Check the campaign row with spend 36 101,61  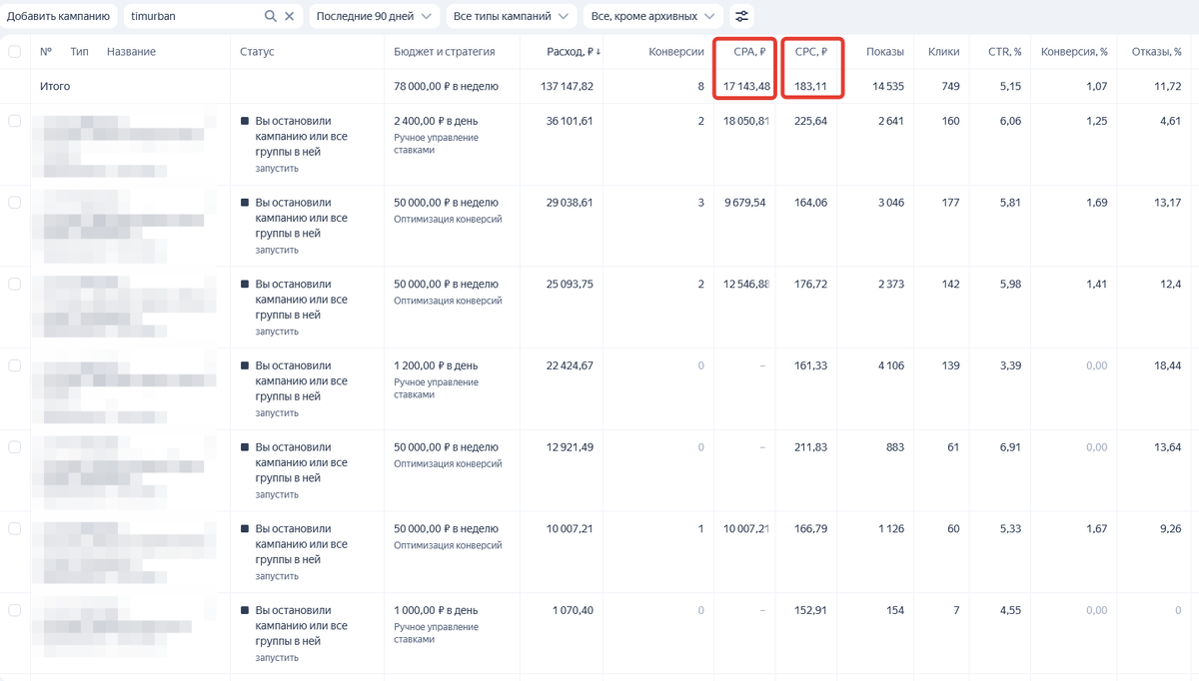[15, 121]
